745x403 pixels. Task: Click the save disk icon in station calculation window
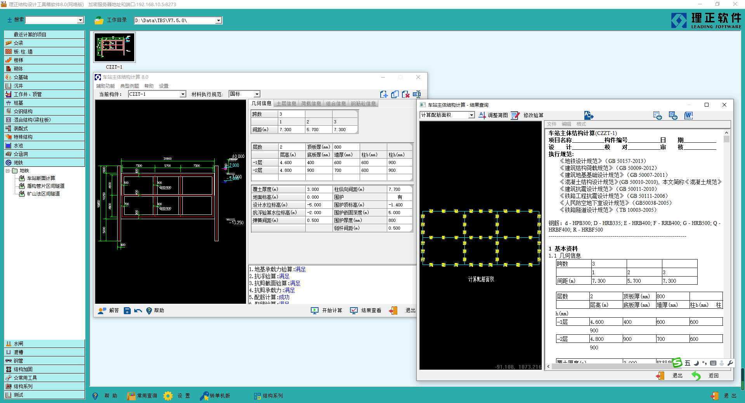tap(127, 311)
